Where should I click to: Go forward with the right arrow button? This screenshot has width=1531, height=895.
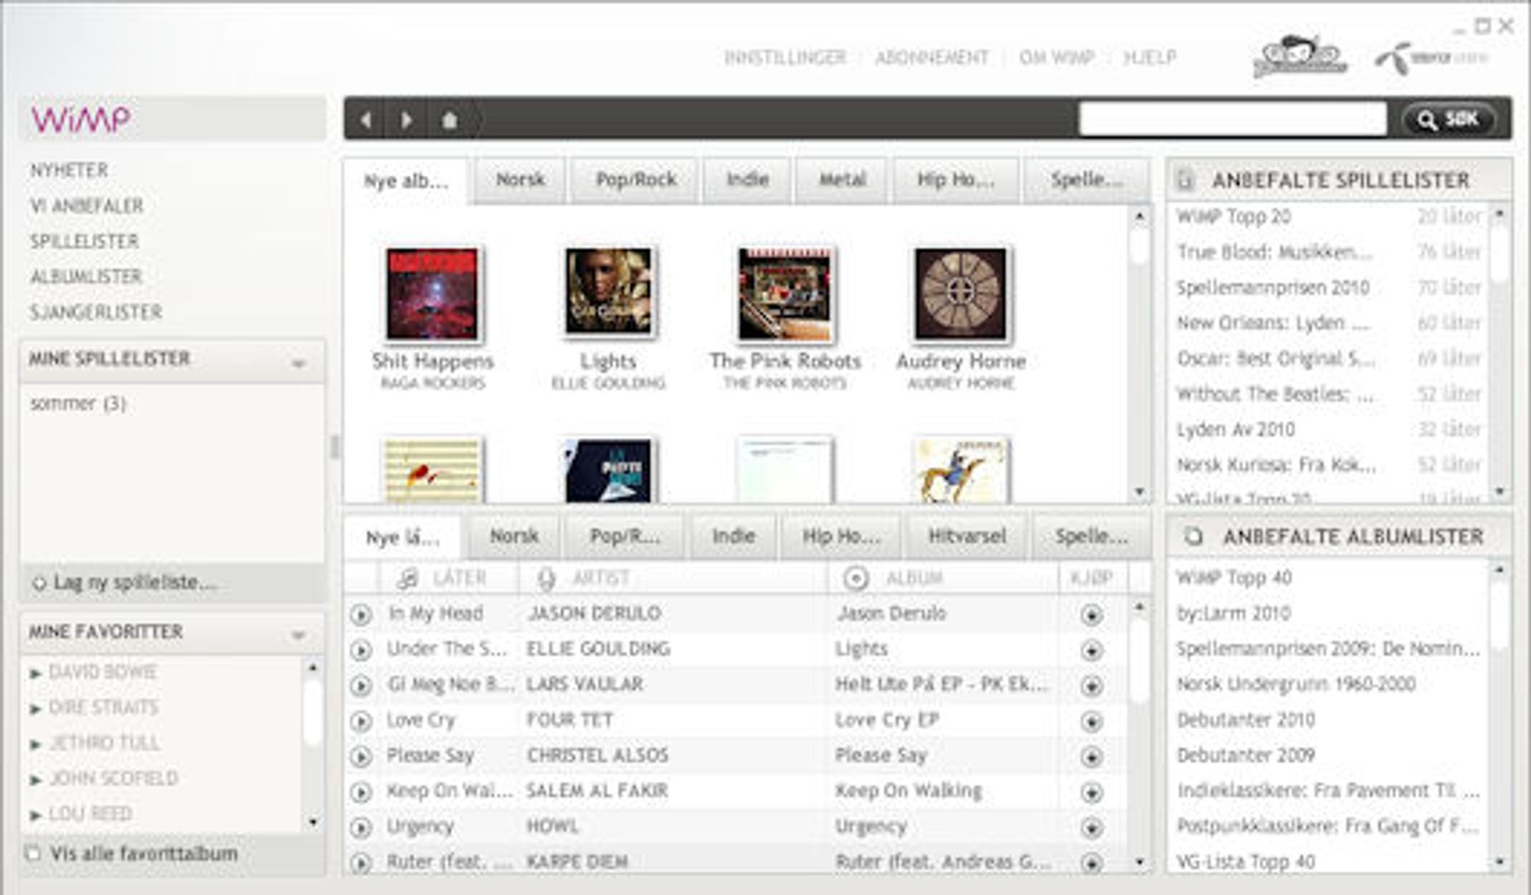[x=407, y=120]
